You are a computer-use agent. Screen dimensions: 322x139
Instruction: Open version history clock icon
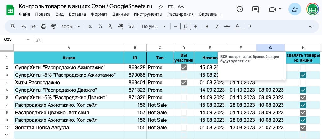click(x=240, y=9)
